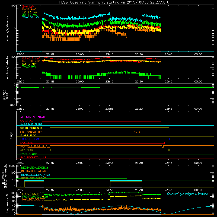Click the 1000 tick on decimation axis
Screen dimensions: 217x217
pos(12,166)
